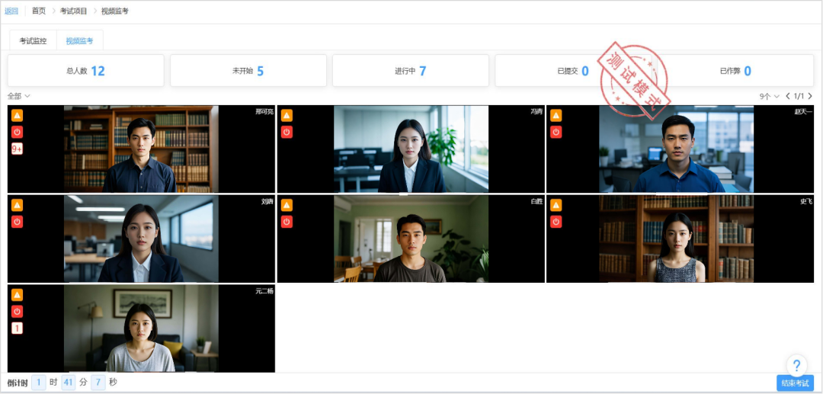Screen dimensions: 823x394
Task: Select the 视频监考 tab
Action: 79,40
